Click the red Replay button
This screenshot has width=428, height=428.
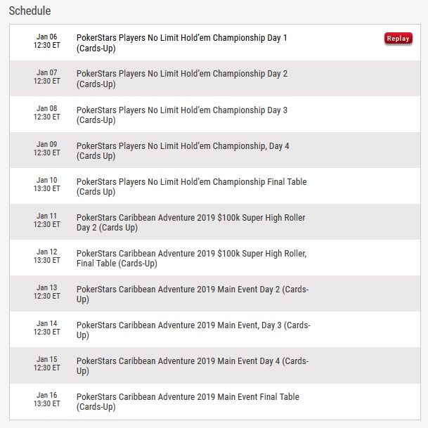[x=398, y=39]
